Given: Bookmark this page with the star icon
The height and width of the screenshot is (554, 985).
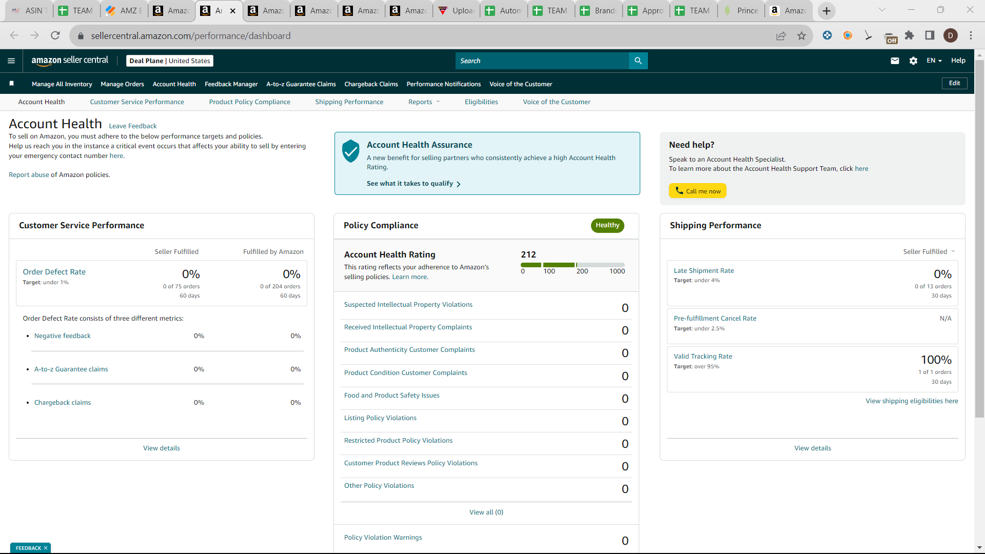Looking at the screenshot, I should pos(801,35).
